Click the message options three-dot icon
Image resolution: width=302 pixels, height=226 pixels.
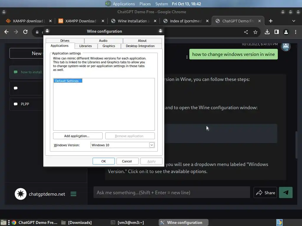187,57
